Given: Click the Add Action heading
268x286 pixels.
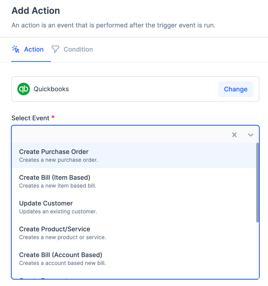Looking at the screenshot, I should coord(36,11).
